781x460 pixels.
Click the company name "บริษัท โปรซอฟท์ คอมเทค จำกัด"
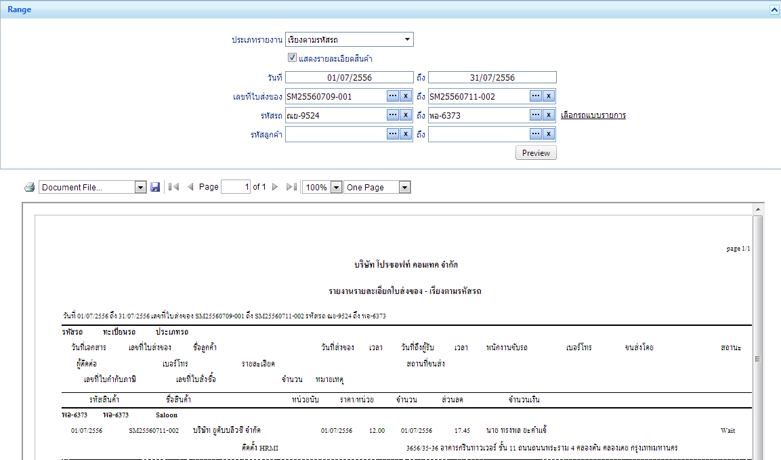coord(406,265)
